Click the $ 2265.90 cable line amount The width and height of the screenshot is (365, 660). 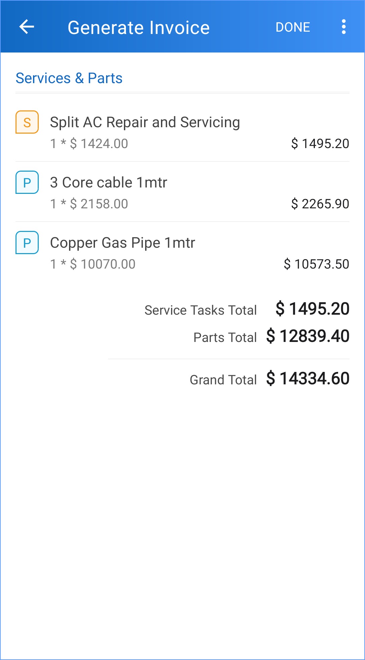click(320, 204)
